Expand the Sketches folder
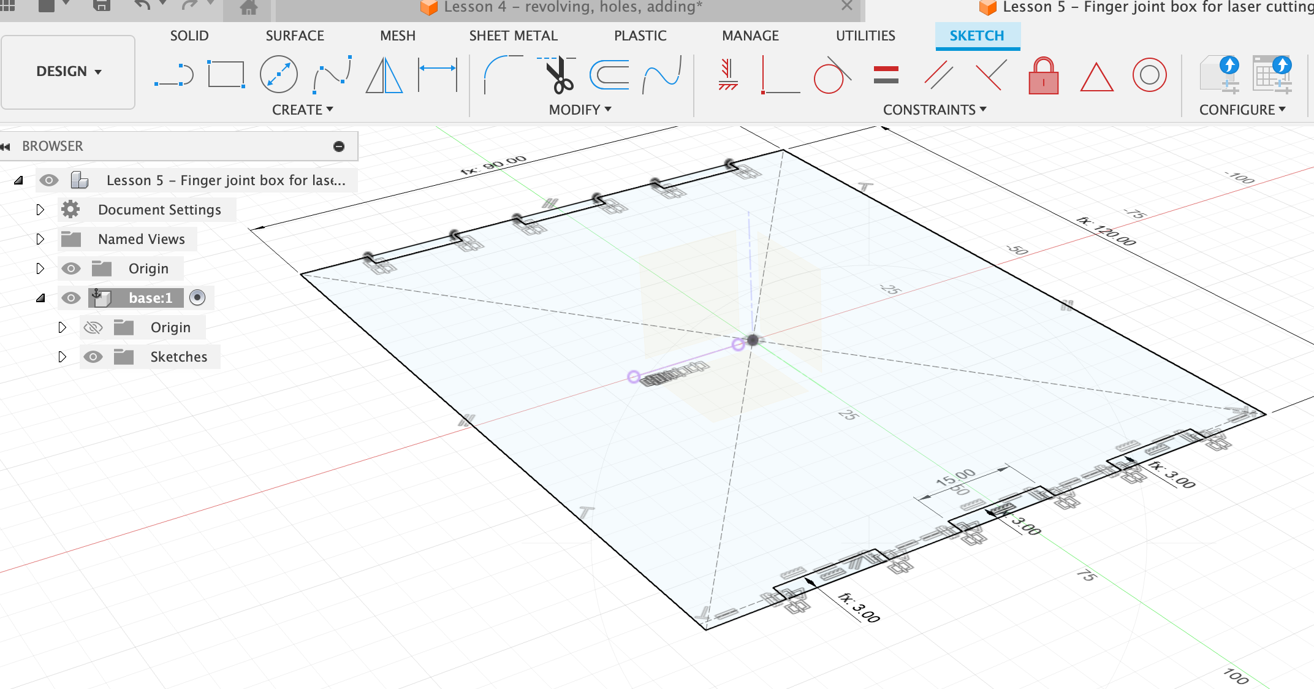Image resolution: width=1314 pixels, height=689 pixels. (62, 357)
